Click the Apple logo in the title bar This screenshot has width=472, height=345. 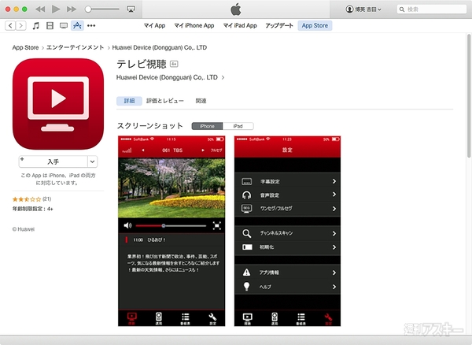(236, 9)
